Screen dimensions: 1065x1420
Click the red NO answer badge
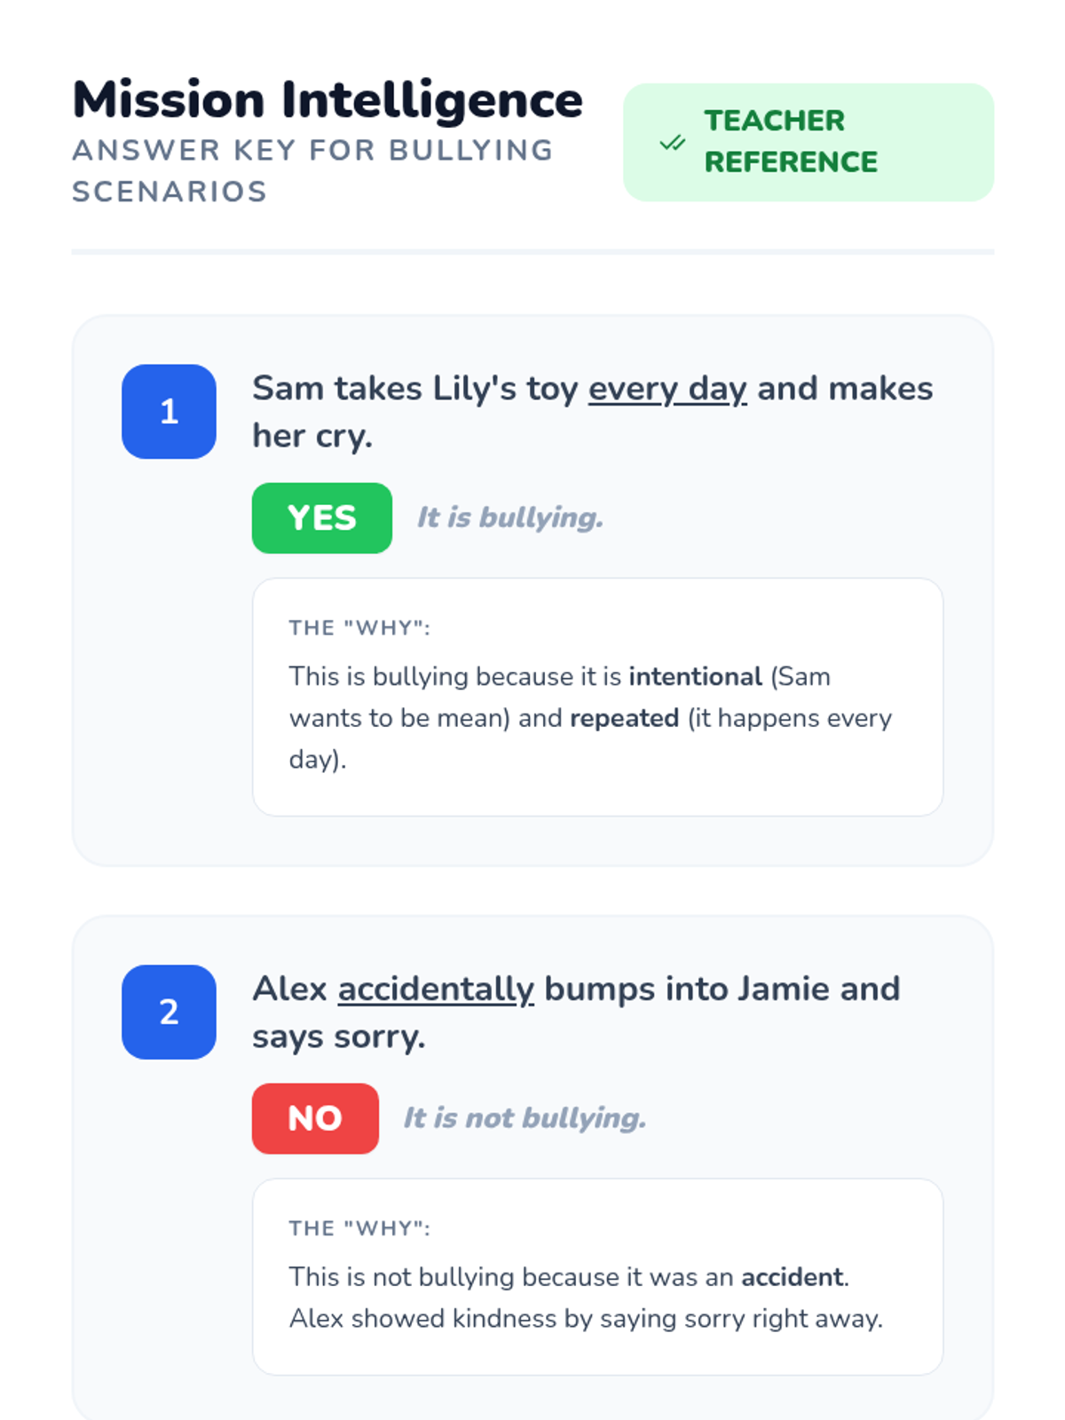(x=315, y=1118)
